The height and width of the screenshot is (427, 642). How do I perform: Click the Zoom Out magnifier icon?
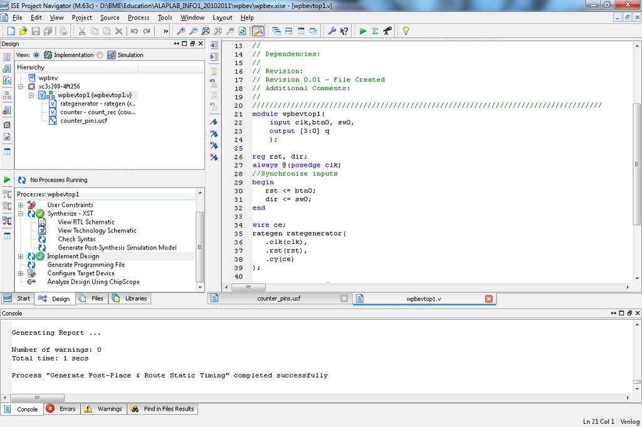pos(193,31)
